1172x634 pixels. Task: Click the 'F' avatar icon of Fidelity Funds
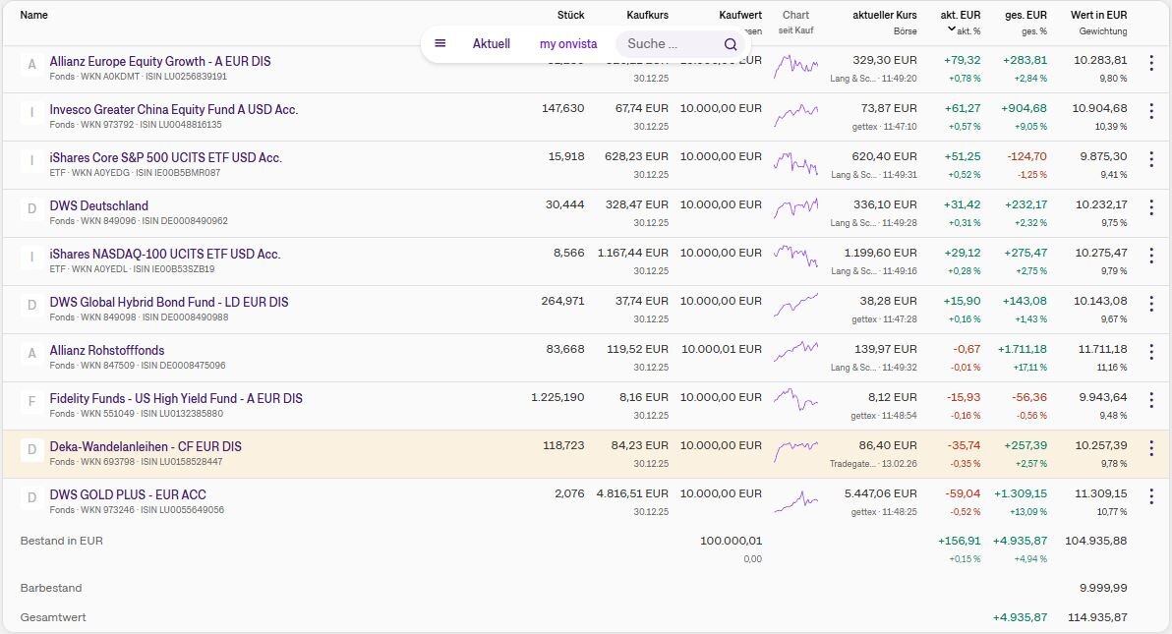pos(31,401)
